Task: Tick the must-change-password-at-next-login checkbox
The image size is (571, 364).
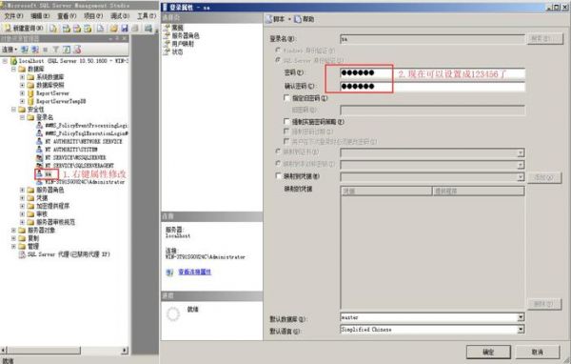Action: coord(286,141)
